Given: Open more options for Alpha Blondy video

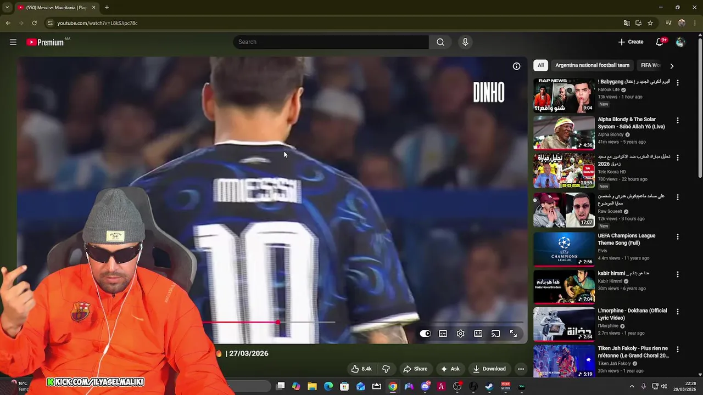Looking at the screenshot, I should click(678, 120).
